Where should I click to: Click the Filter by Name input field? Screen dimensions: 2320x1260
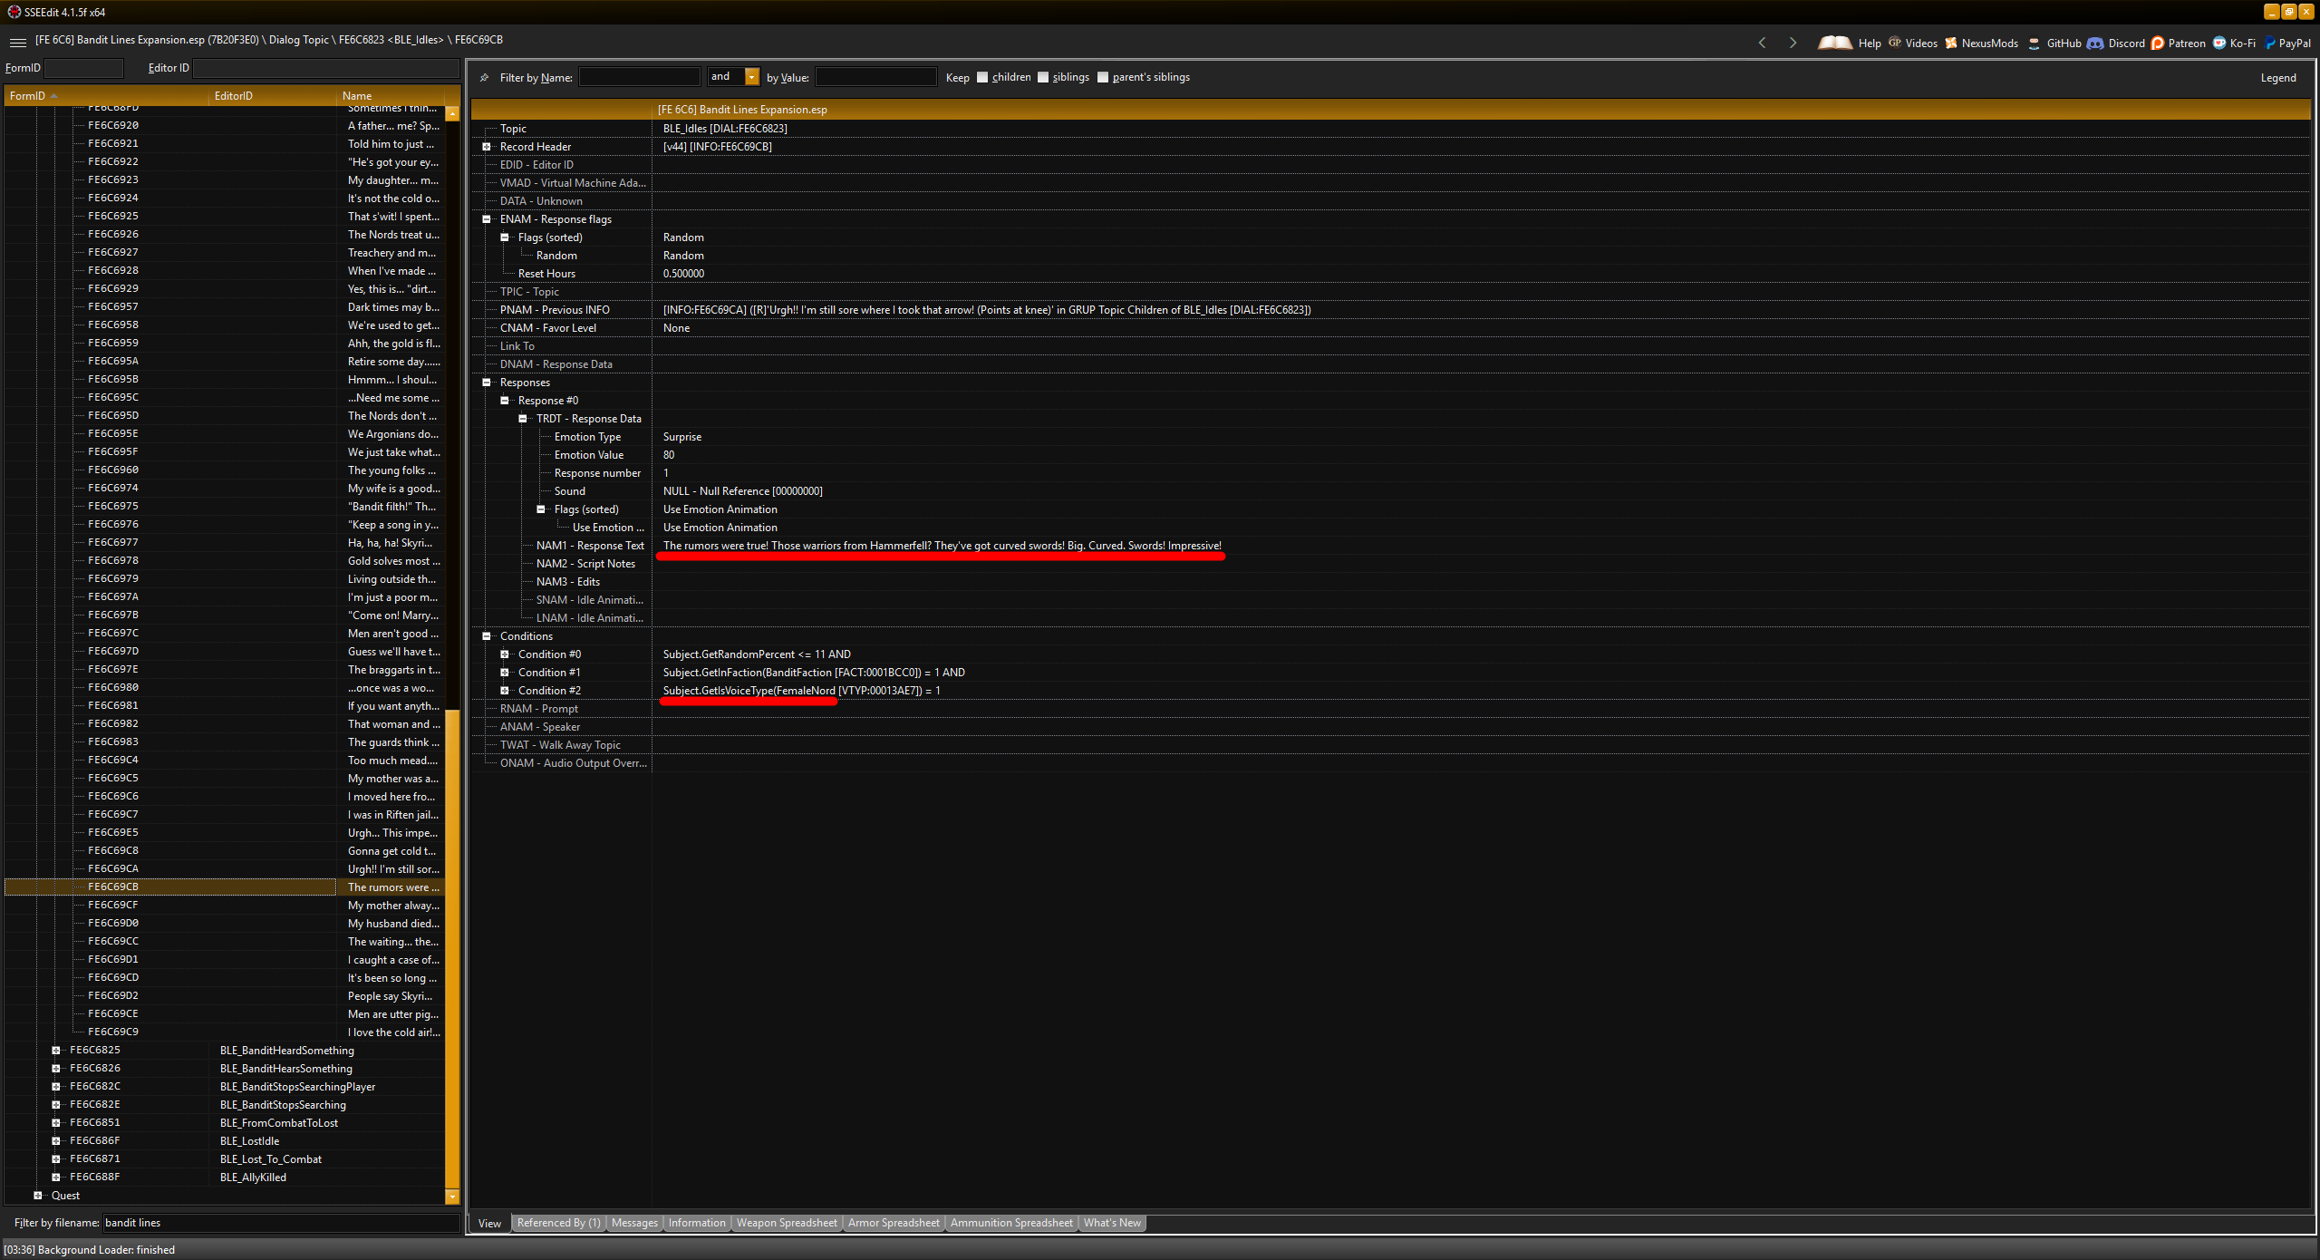(x=639, y=77)
